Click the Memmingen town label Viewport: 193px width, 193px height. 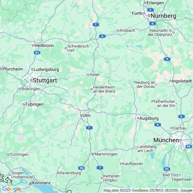pos(106,154)
